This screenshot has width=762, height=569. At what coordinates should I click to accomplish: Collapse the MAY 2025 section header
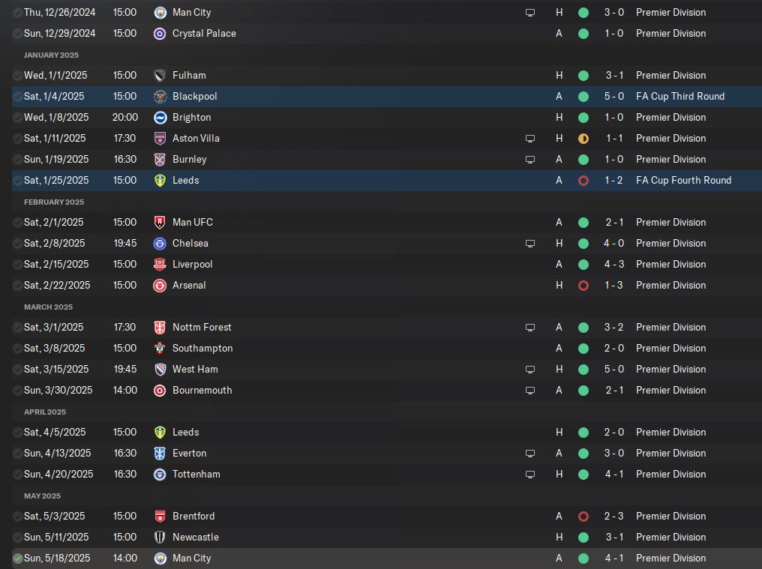42,496
